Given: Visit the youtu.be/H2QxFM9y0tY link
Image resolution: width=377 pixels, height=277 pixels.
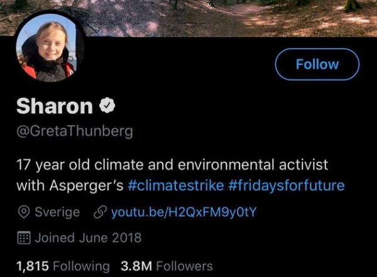Looking at the screenshot, I should coord(183,212).
